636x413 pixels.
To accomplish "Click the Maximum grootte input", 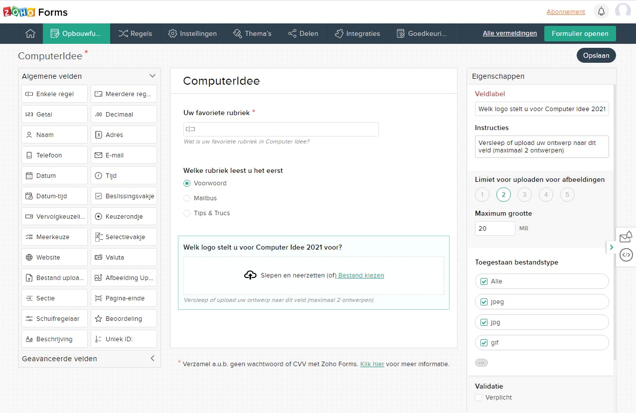I will [x=495, y=228].
